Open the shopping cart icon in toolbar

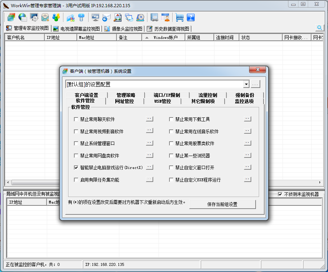tap(179, 17)
